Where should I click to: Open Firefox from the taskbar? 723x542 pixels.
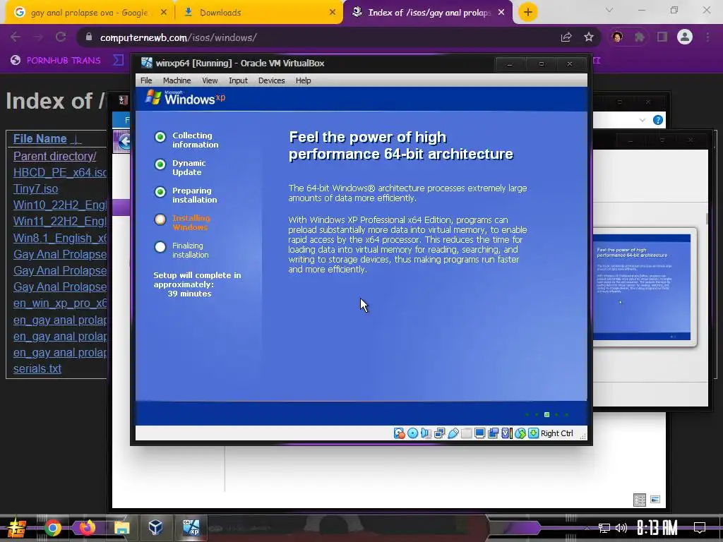point(87,528)
